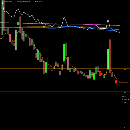This screenshot has height=130, width=130.
Task: Click the price axis label '9'
Action: (x=124, y=127)
